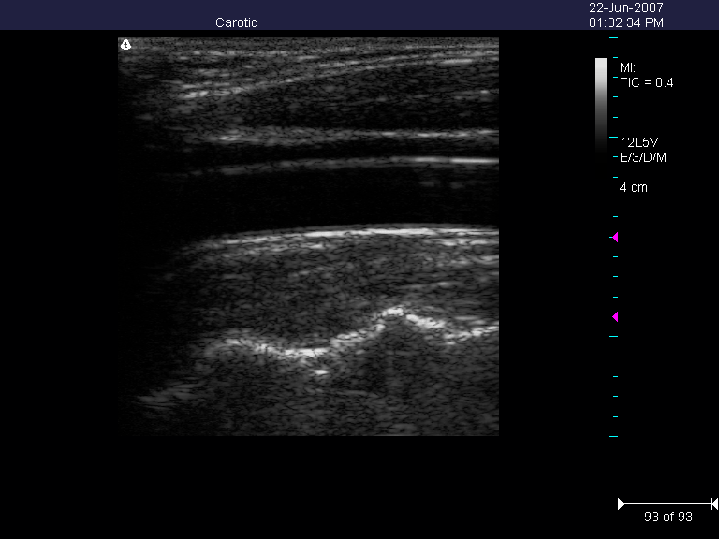Click the bottom cyan depth scale tick

click(613, 436)
